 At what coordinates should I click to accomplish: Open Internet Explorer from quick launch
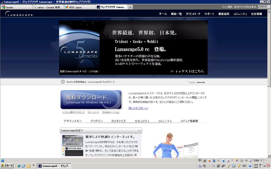point(19,166)
